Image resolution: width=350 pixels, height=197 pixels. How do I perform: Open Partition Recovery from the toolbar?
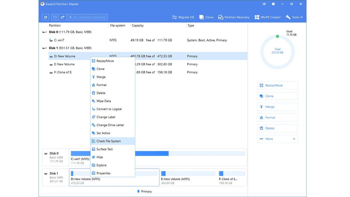pyautogui.click(x=233, y=17)
